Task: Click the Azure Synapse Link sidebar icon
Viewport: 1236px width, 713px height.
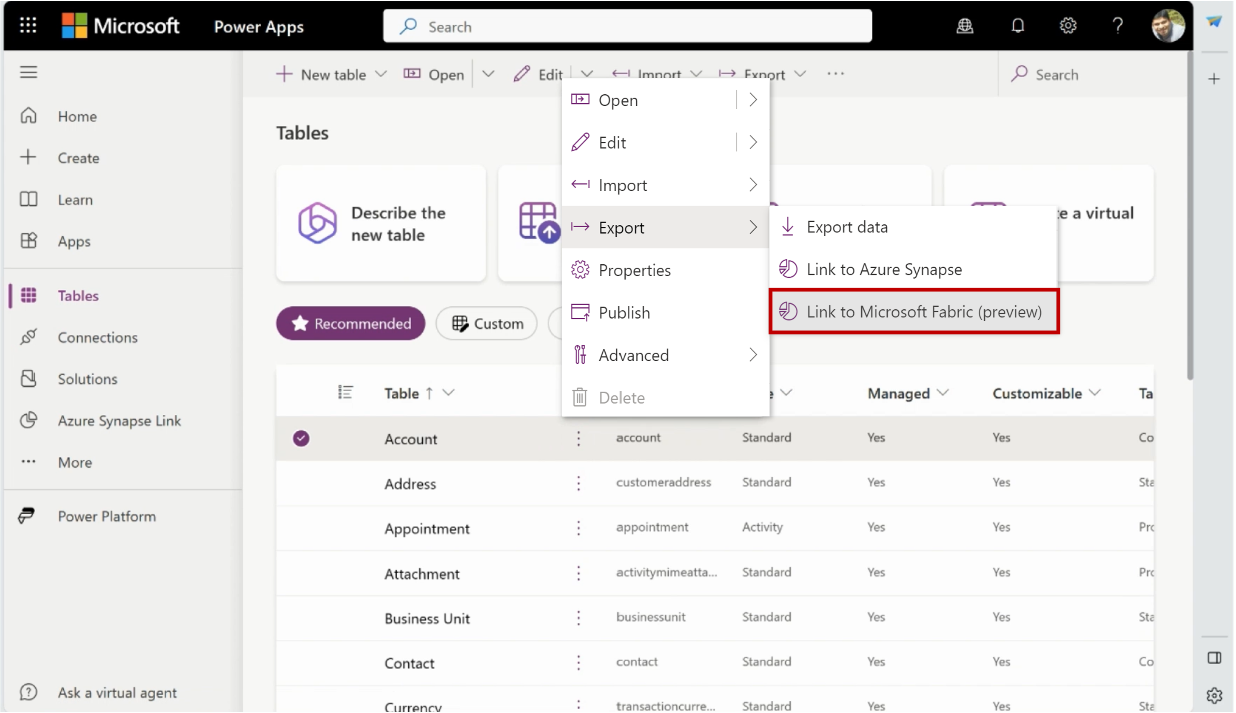Action: click(x=28, y=419)
